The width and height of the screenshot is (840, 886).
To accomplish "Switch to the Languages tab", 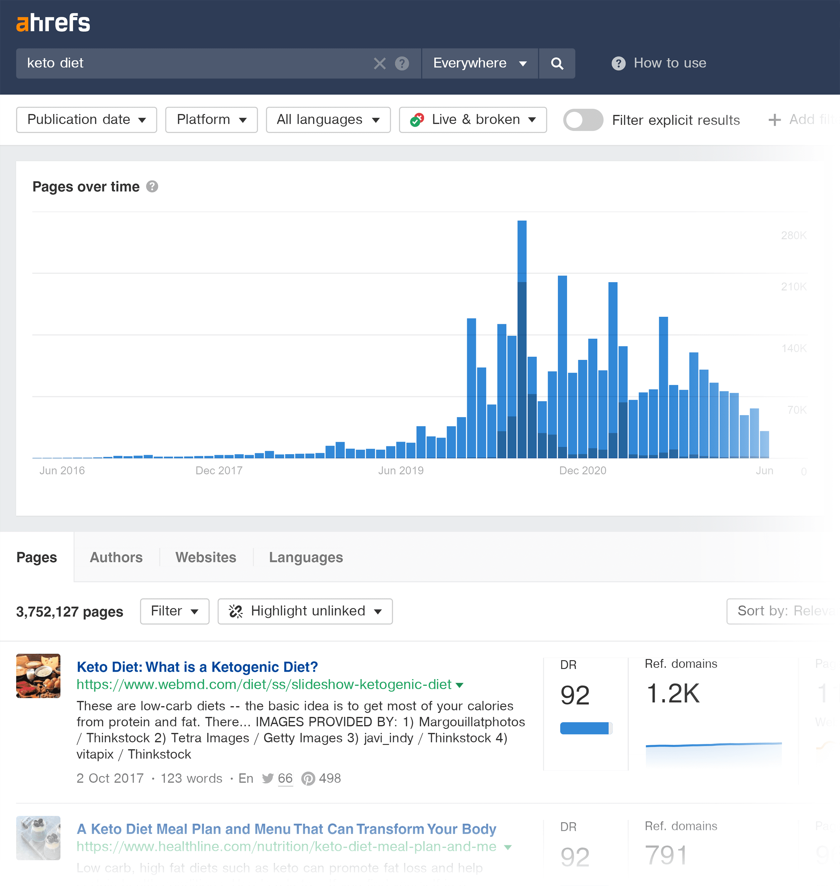I will click(306, 558).
